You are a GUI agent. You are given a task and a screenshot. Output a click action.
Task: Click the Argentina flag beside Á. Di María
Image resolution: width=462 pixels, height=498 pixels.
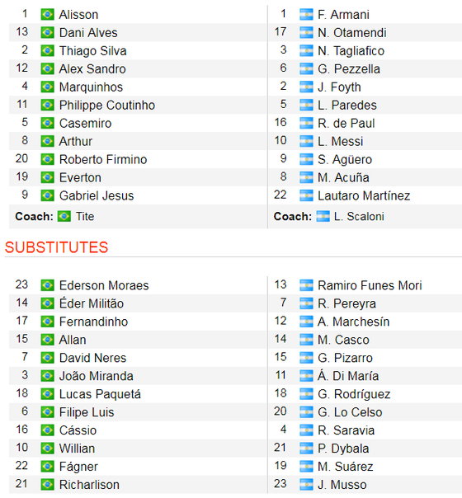pos(306,376)
